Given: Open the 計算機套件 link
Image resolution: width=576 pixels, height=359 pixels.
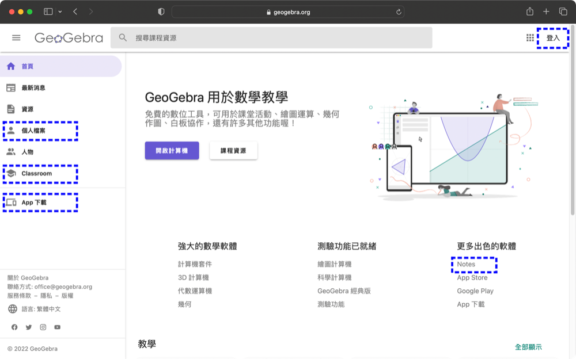Looking at the screenshot, I should click(x=195, y=264).
